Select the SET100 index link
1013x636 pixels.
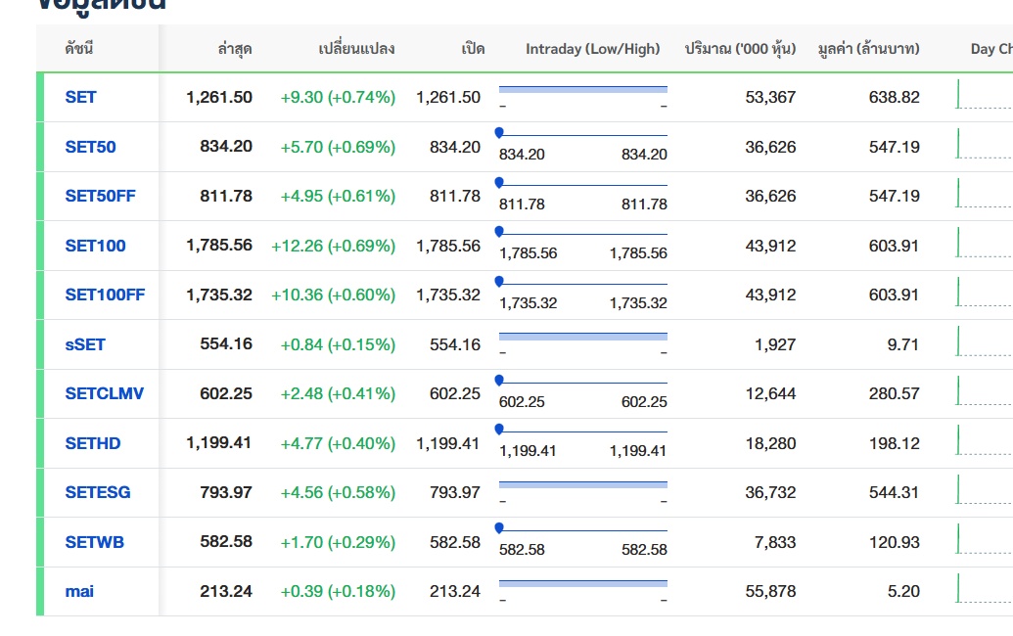95,246
